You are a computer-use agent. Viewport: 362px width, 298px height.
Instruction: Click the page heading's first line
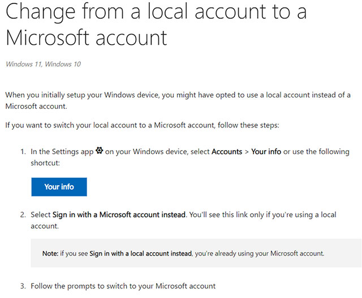pyautogui.click(x=156, y=13)
